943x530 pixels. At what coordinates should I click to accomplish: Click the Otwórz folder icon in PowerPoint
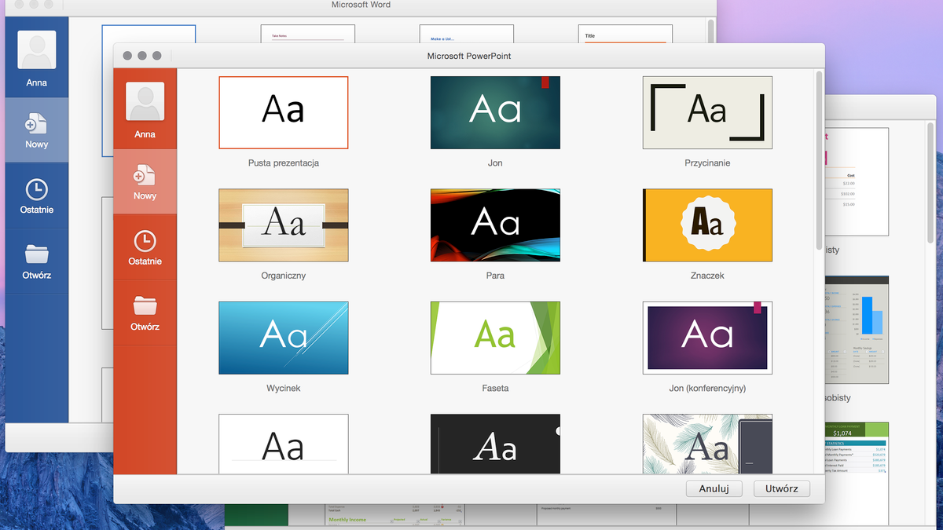click(x=145, y=305)
